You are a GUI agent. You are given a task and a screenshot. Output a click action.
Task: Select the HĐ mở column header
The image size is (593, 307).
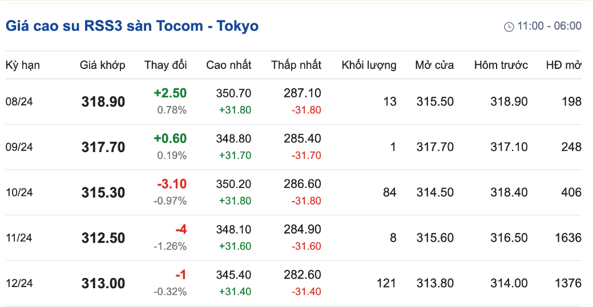pyautogui.click(x=564, y=65)
